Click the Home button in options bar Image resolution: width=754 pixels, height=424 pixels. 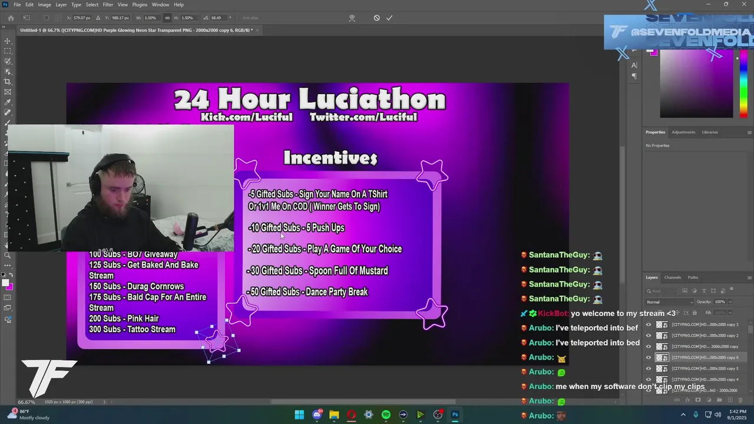pos(11,18)
